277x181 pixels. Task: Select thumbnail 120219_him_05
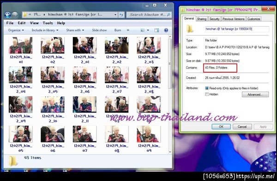click(x=21, y=134)
